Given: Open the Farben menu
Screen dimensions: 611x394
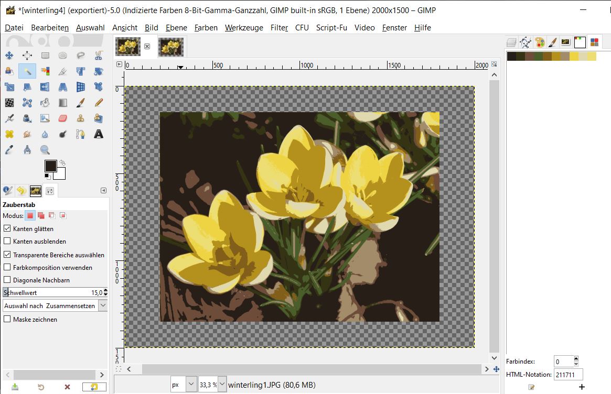Looking at the screenshot, I should point(206,28).
